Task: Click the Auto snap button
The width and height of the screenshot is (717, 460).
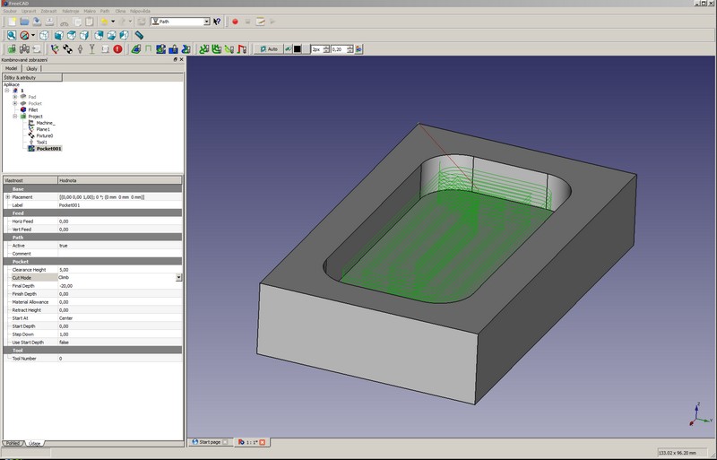Action: [268, 49]
